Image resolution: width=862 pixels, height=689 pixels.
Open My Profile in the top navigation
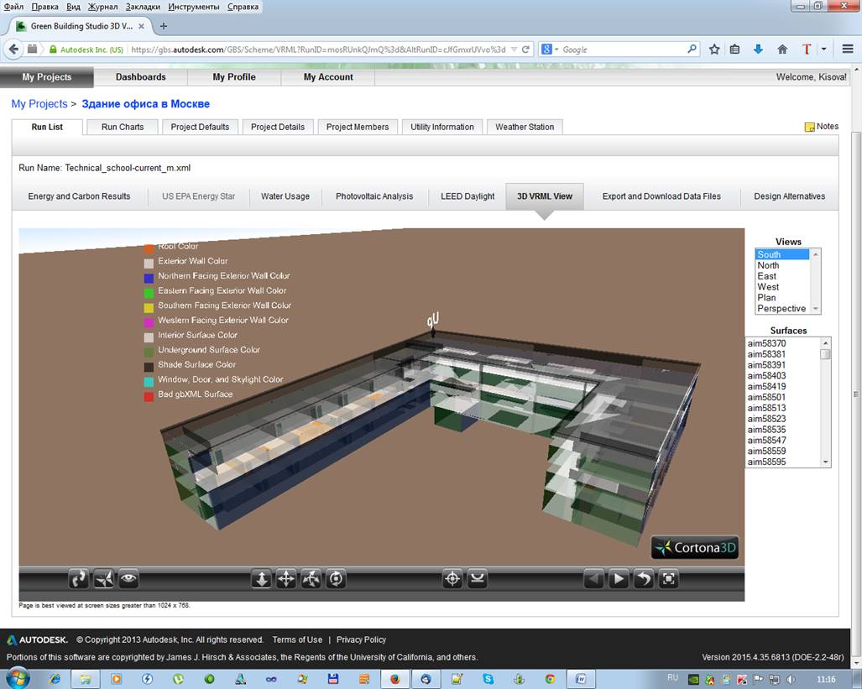point(234,77)
